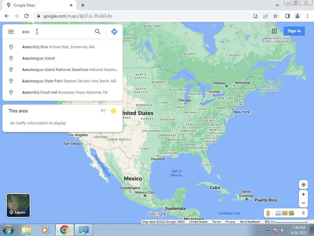Toggle the 500 mi map scale

[x=286, y=222]
